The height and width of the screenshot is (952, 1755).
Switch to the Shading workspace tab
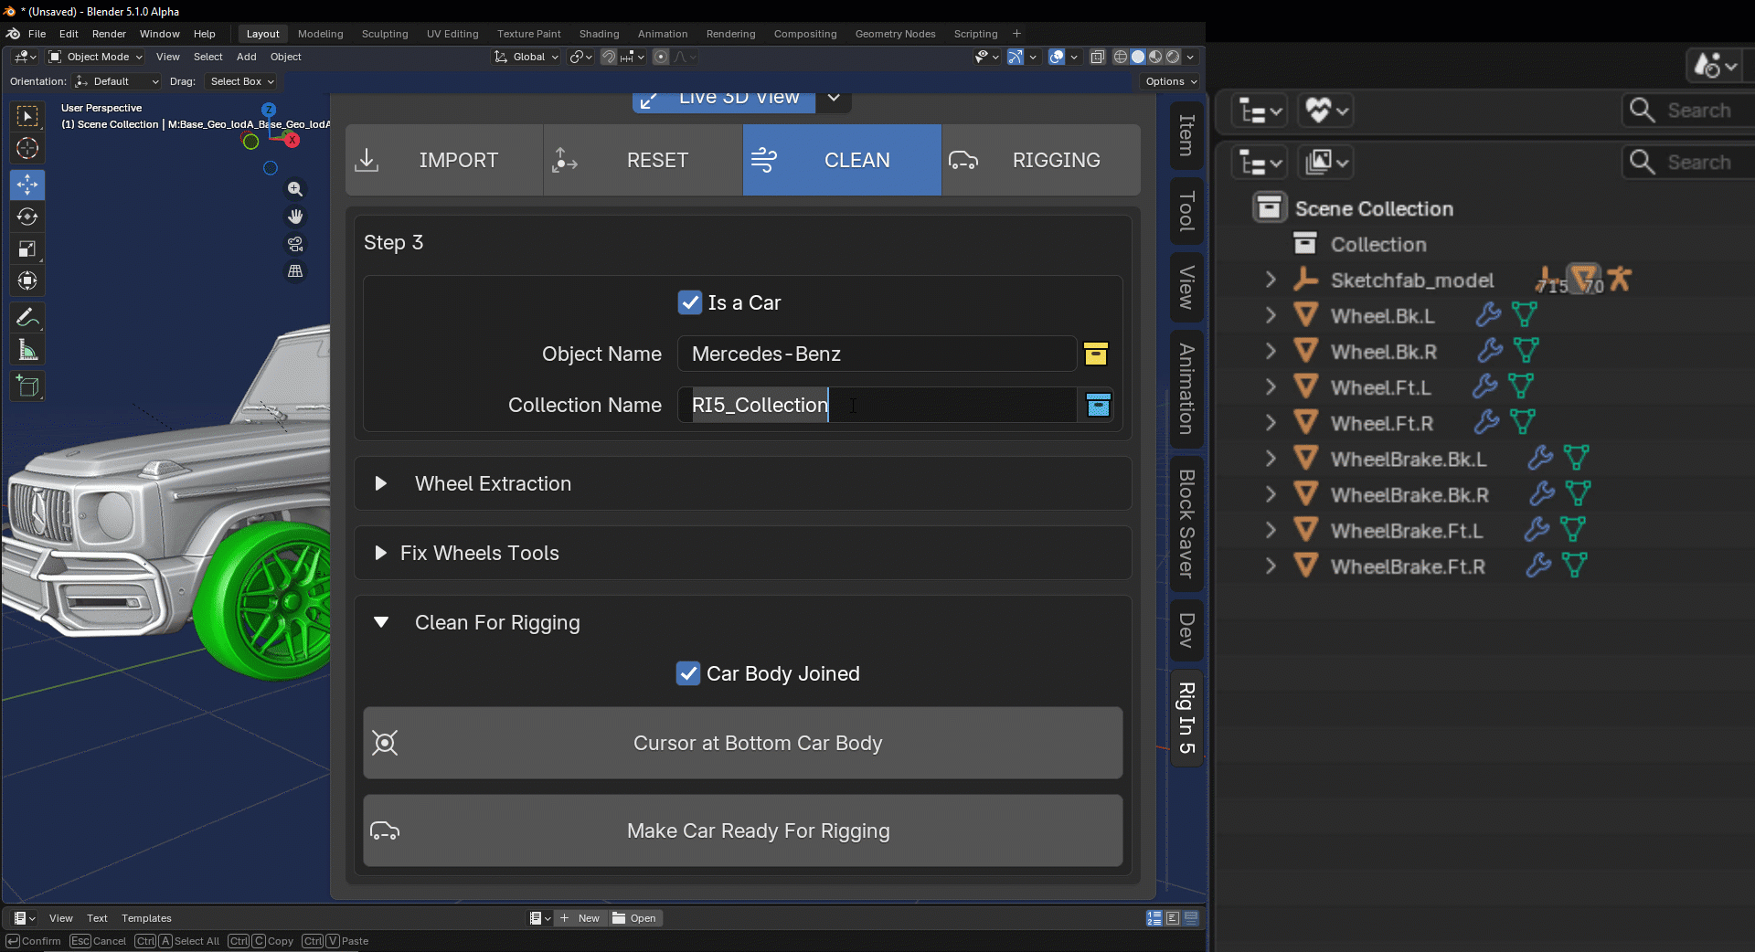coord(599,34)
